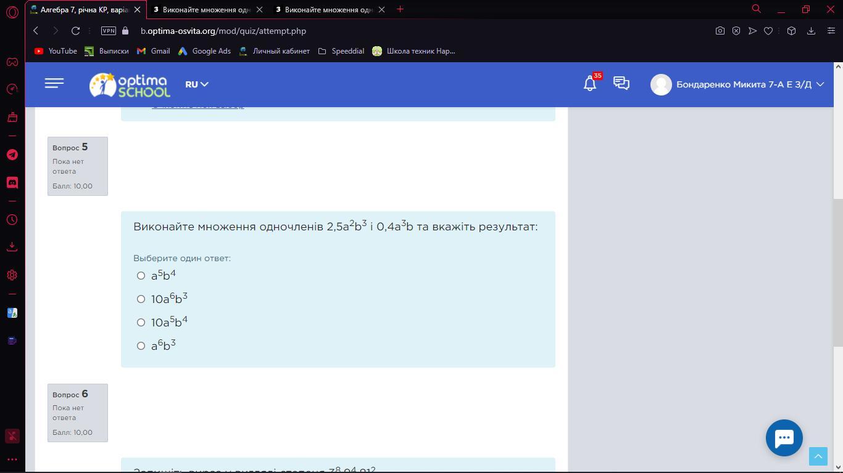
Task: Close the third Виконайте множення tab
Action: 381,9
